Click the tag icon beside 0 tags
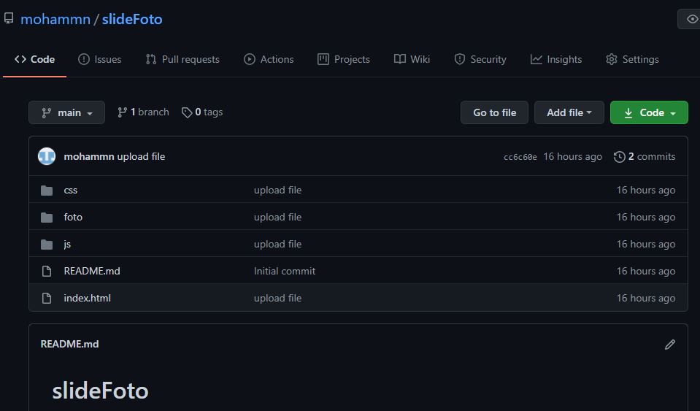This screenshot has width=700, height=411. (187, 112)
